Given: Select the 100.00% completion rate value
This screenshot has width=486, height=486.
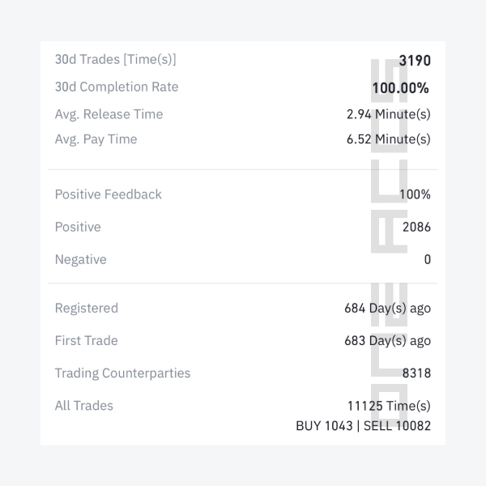Looking at the screenshot, I should [401, 88].
